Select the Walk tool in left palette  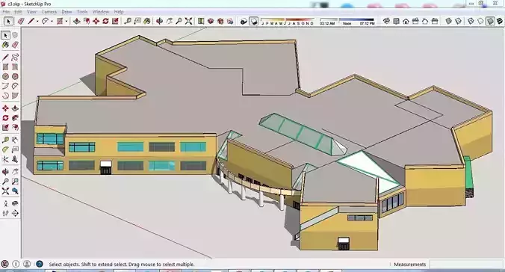click(5, 213)
